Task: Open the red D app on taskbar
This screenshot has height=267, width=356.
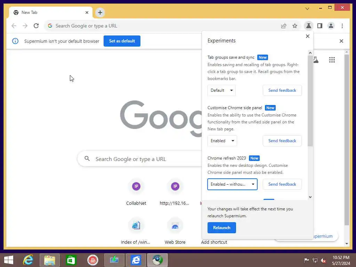Action: [92, 260]
